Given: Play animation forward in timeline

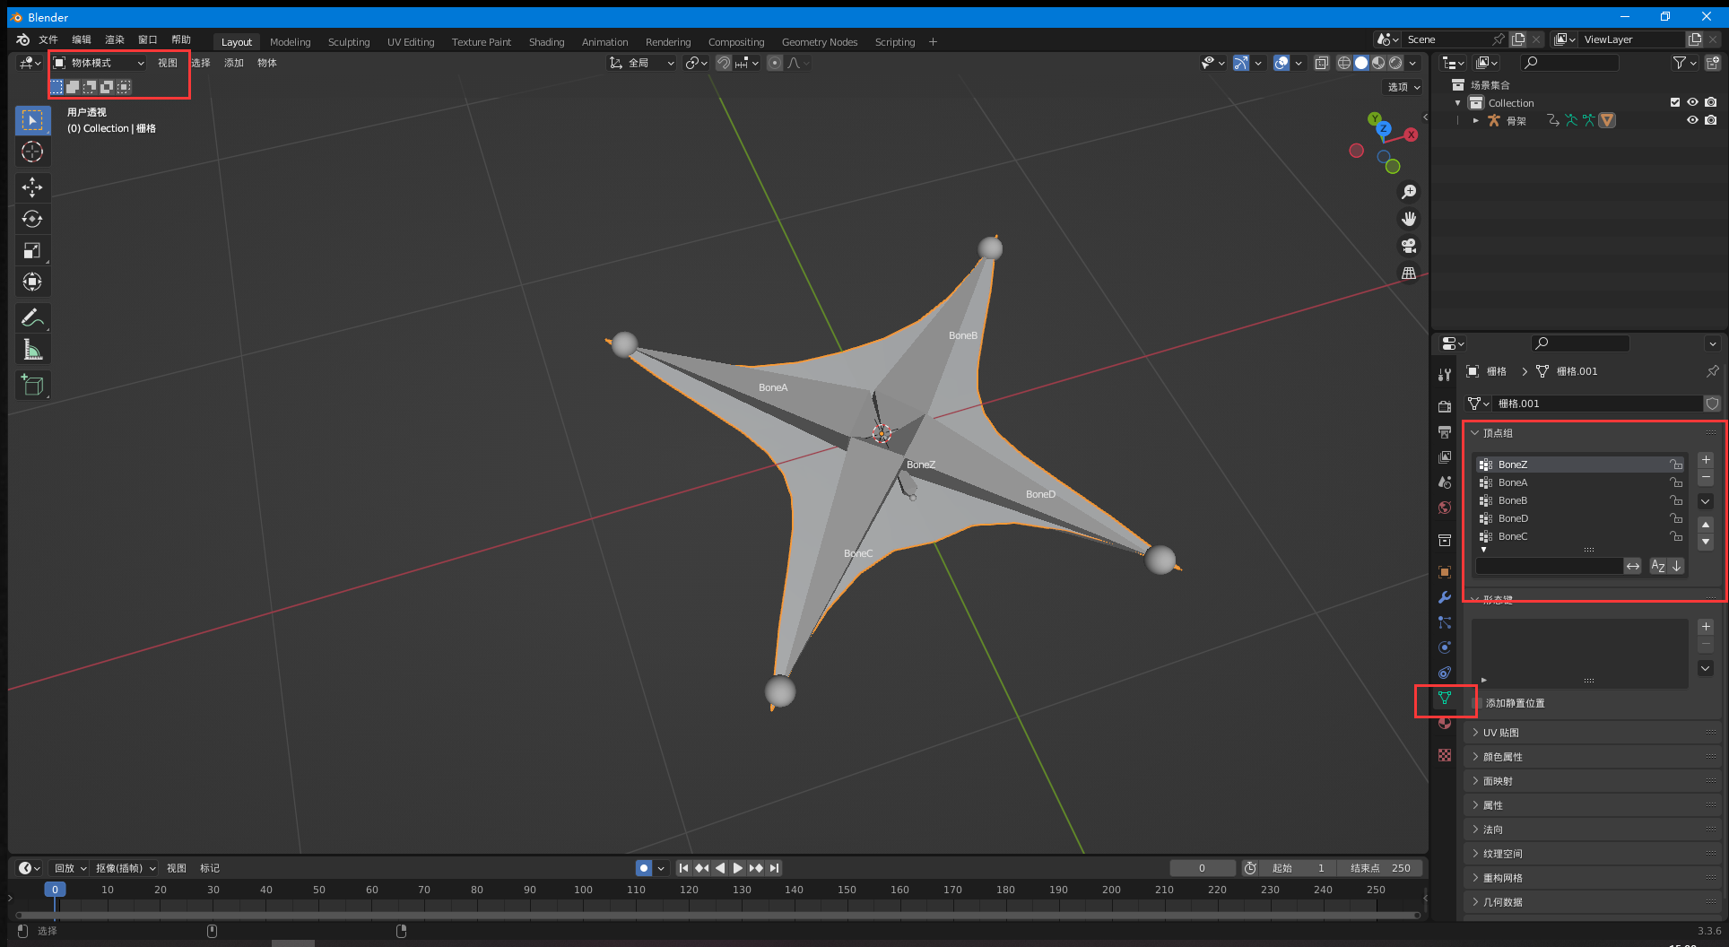Looking at the screenshot, I should pyautogui.click(x=737, y=868).
